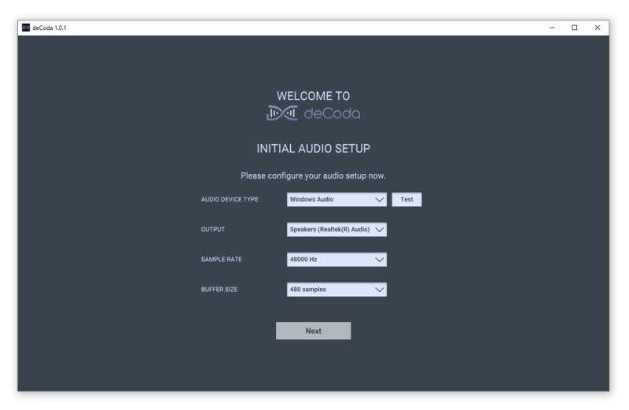Screen dimensions: 629x410
Task: Open the Sample Rate dropdown
Action: point(337,260)
